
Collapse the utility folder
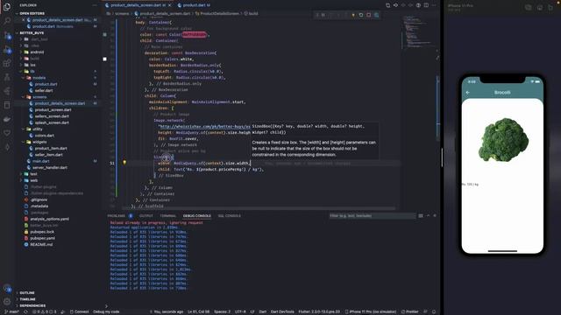click(x=57, y=129)
